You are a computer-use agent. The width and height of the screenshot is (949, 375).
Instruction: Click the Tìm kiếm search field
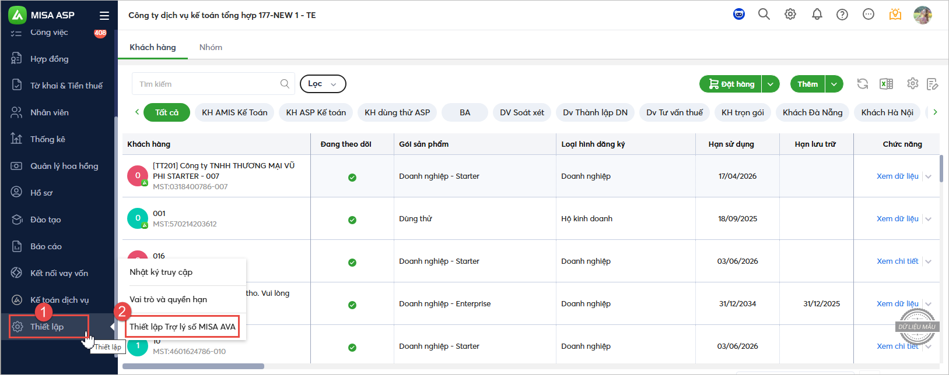pyautogui.click(x=213, y=84)
